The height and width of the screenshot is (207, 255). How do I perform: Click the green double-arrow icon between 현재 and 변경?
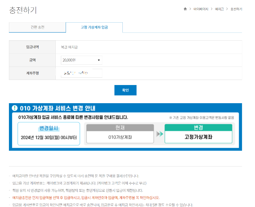tap(159, 134)
